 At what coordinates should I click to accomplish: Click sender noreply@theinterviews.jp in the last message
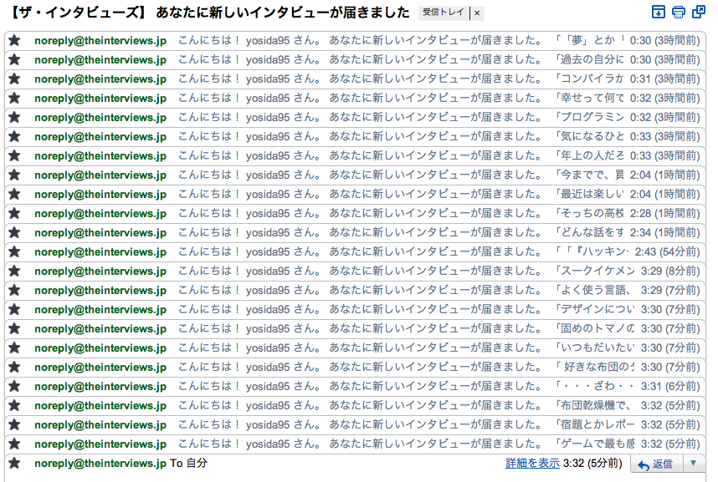(100, 464)
